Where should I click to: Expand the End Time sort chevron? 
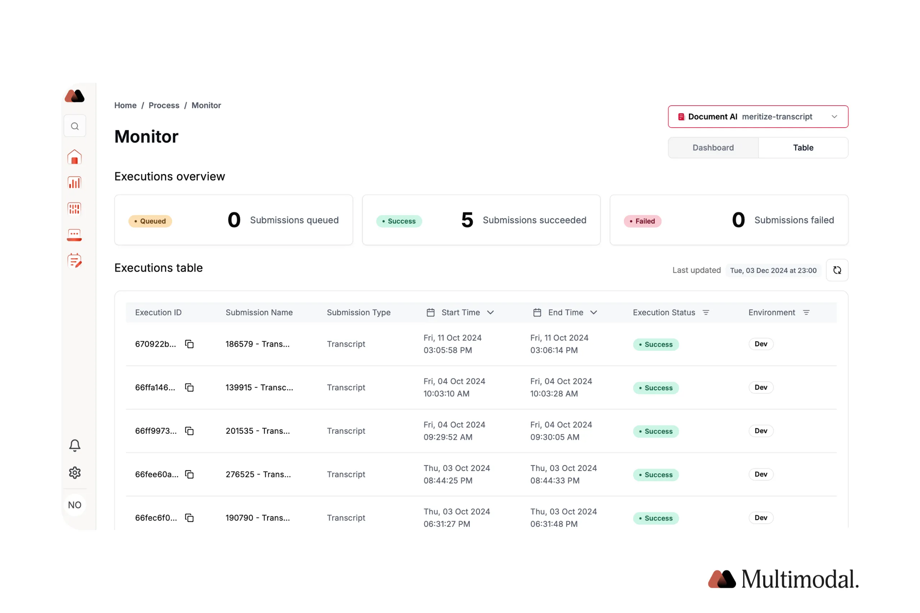(594, 312)
